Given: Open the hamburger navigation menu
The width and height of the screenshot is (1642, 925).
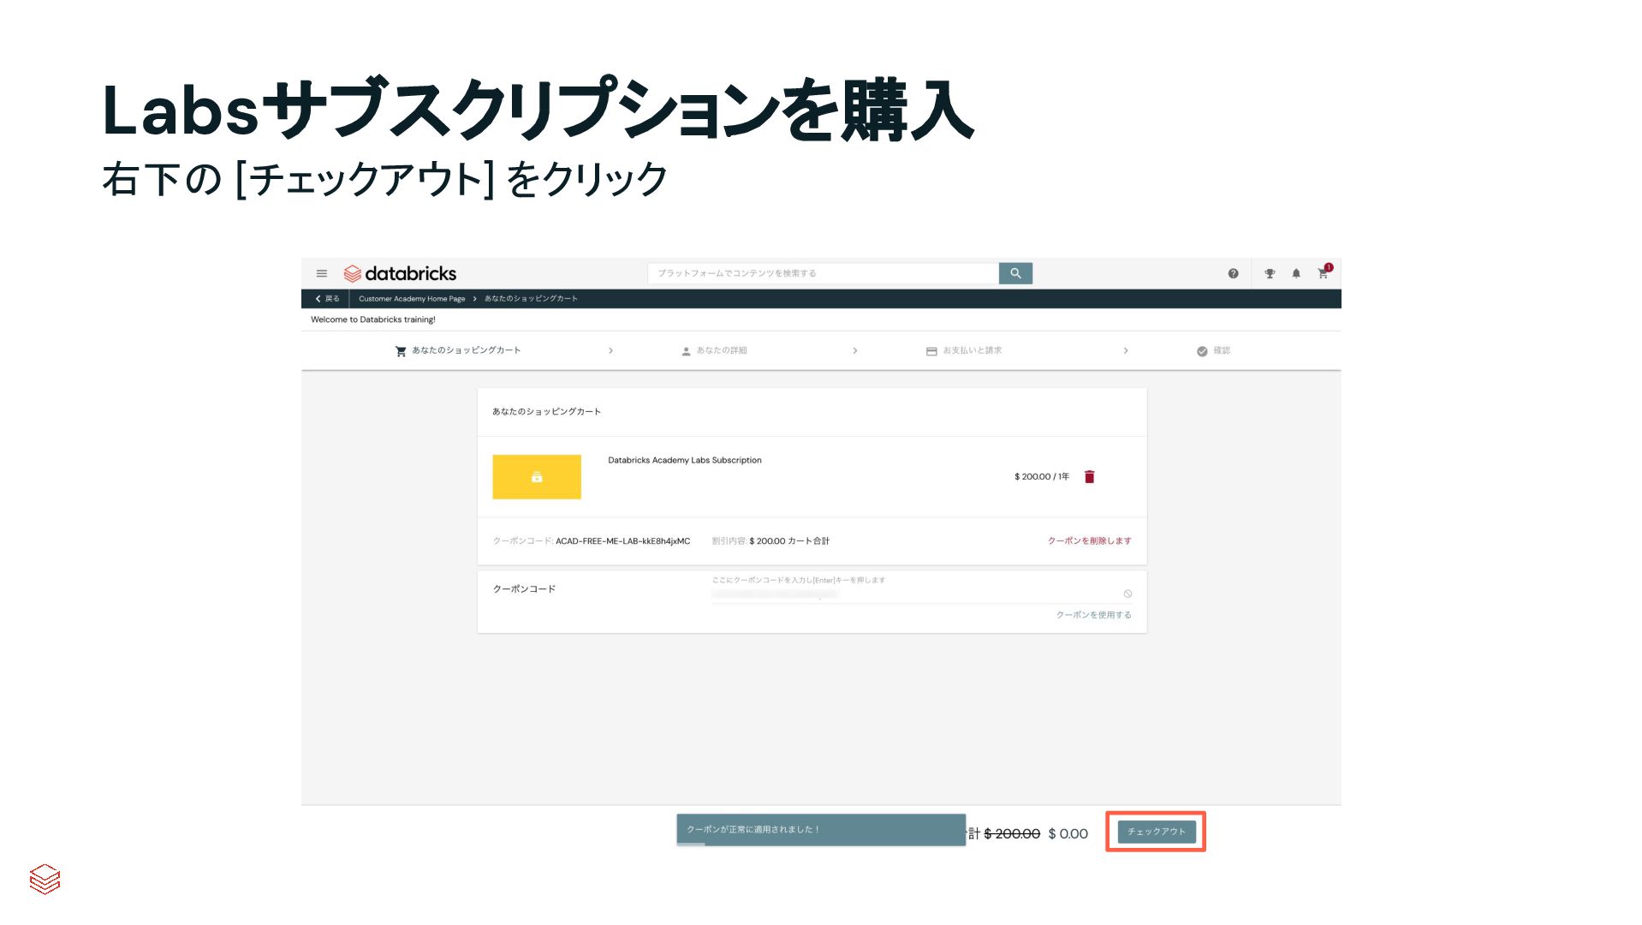Looking at the screenshot, I should [x=322, y=274].
